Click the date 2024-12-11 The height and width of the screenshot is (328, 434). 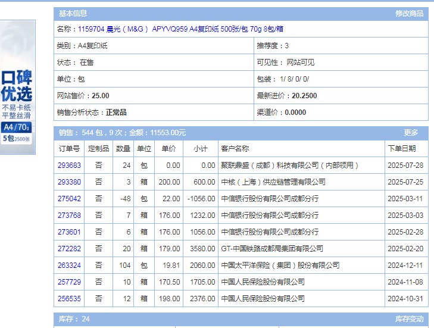(405, 265)
